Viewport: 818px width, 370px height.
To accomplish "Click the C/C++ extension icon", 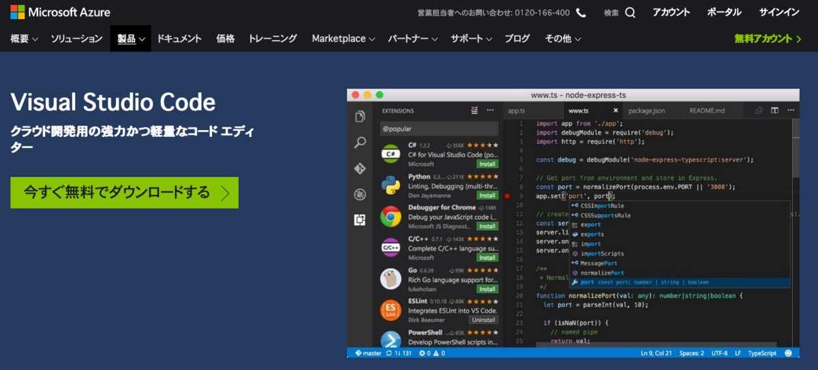I will pos(391,248).
